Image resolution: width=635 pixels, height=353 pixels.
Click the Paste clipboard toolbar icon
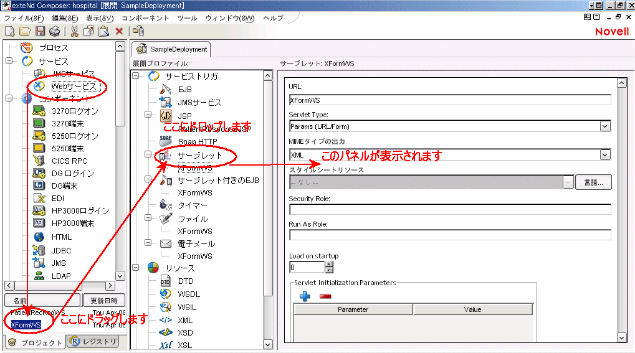click(x=103, y=31)
